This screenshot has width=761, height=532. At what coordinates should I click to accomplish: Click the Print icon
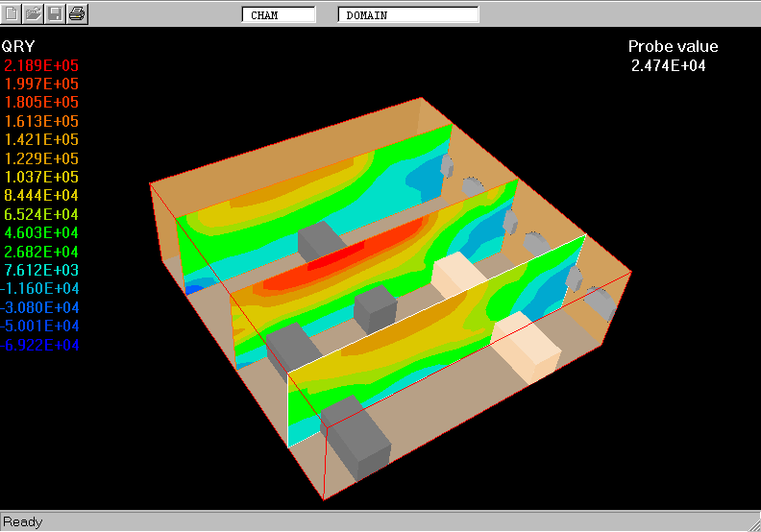(x=77, y=13)
